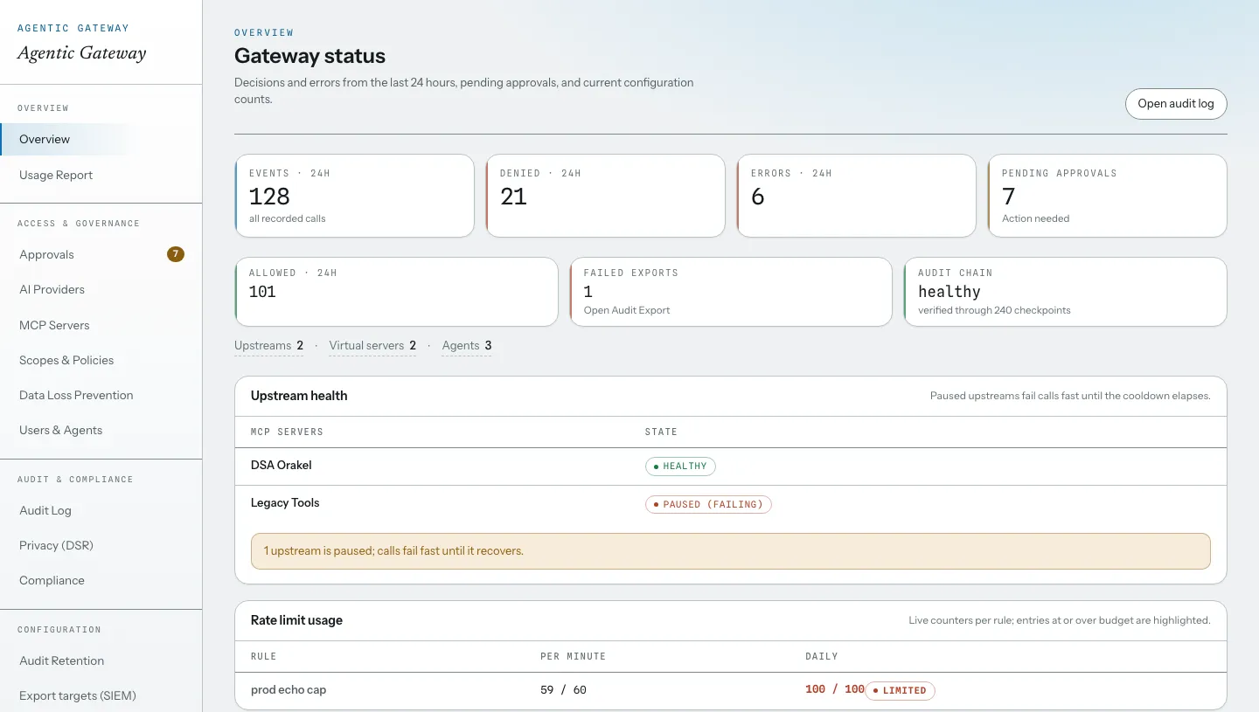Click the PAUSED (FAILING) status pill
Screen dimensions: 1259x712
[x=708, y=504]
